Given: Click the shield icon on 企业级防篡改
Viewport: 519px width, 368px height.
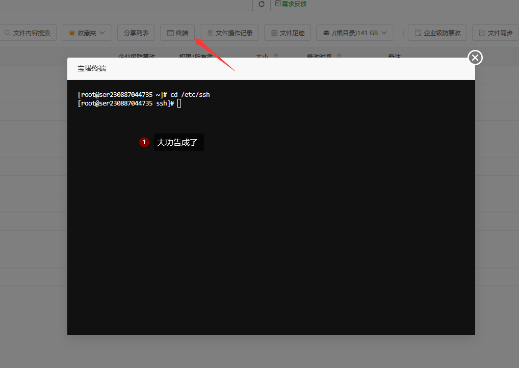Looking at the screenshot, I should click(418, 33).
